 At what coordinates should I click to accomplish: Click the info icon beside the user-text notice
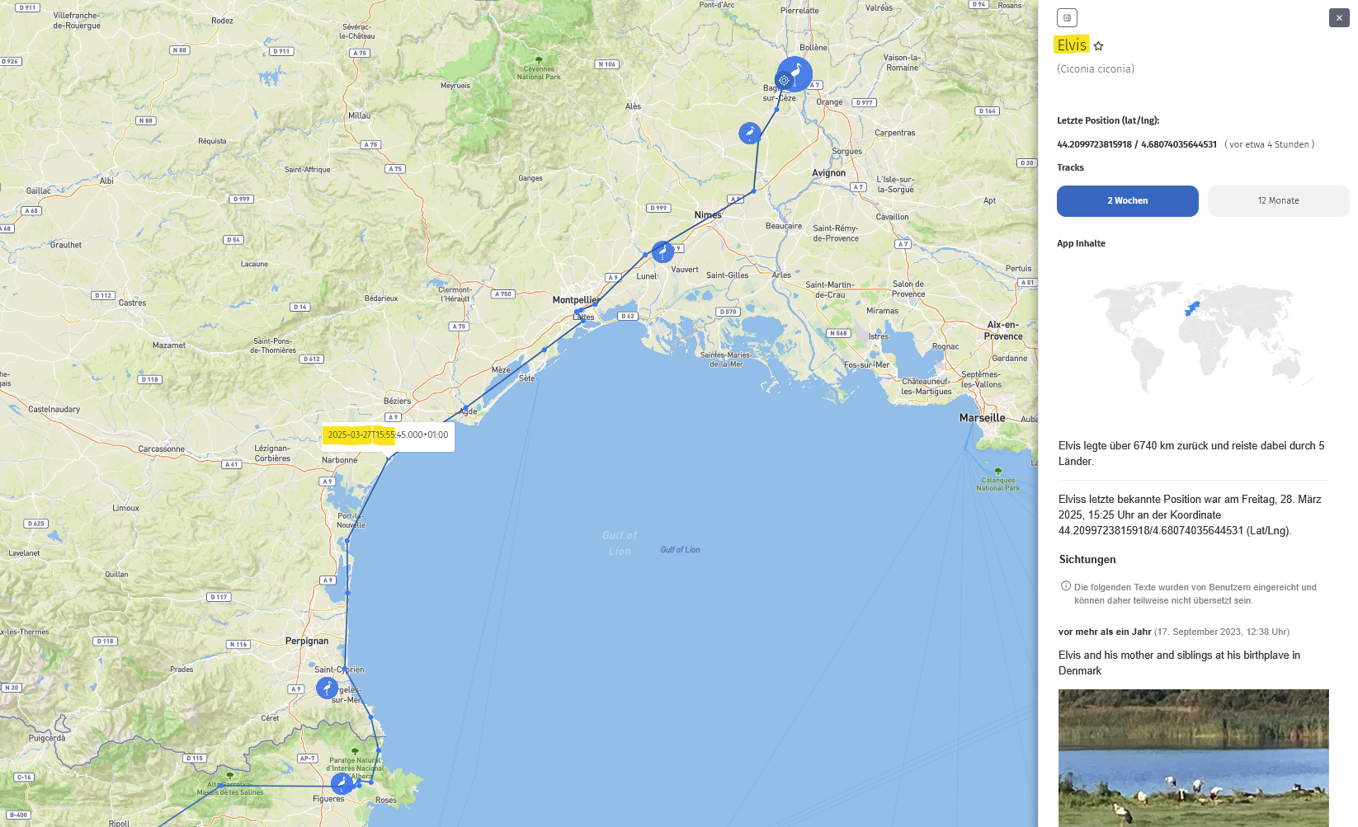(1066, 586)
